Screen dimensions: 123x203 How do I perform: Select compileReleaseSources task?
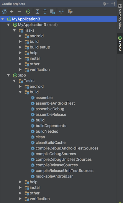pyautogui.click(x=57, y=165)
